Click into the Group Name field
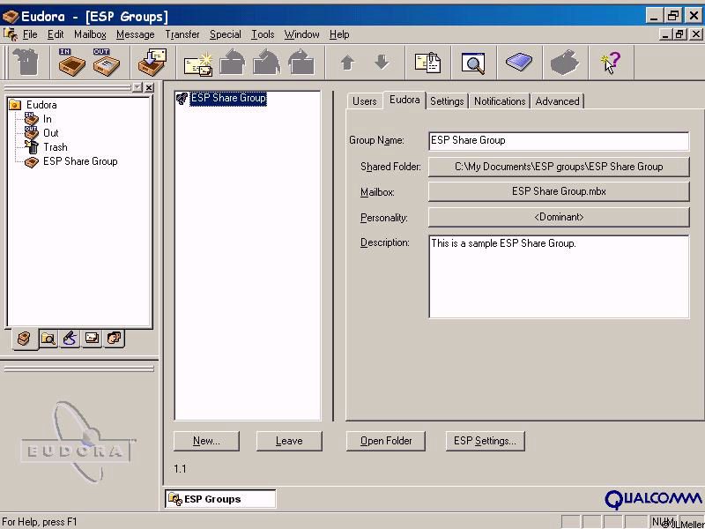 coord(559,141)
